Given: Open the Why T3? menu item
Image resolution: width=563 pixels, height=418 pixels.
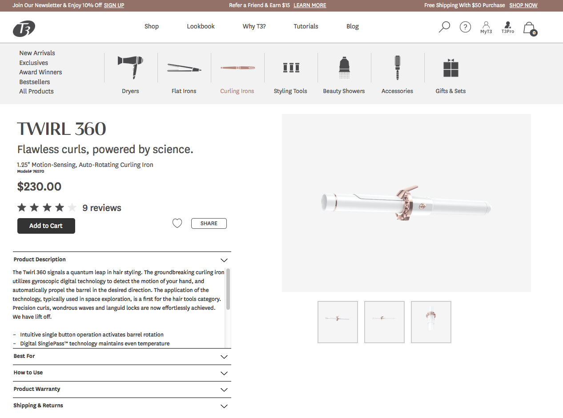Looking at the screenshot, I should [x=254, y=26].
